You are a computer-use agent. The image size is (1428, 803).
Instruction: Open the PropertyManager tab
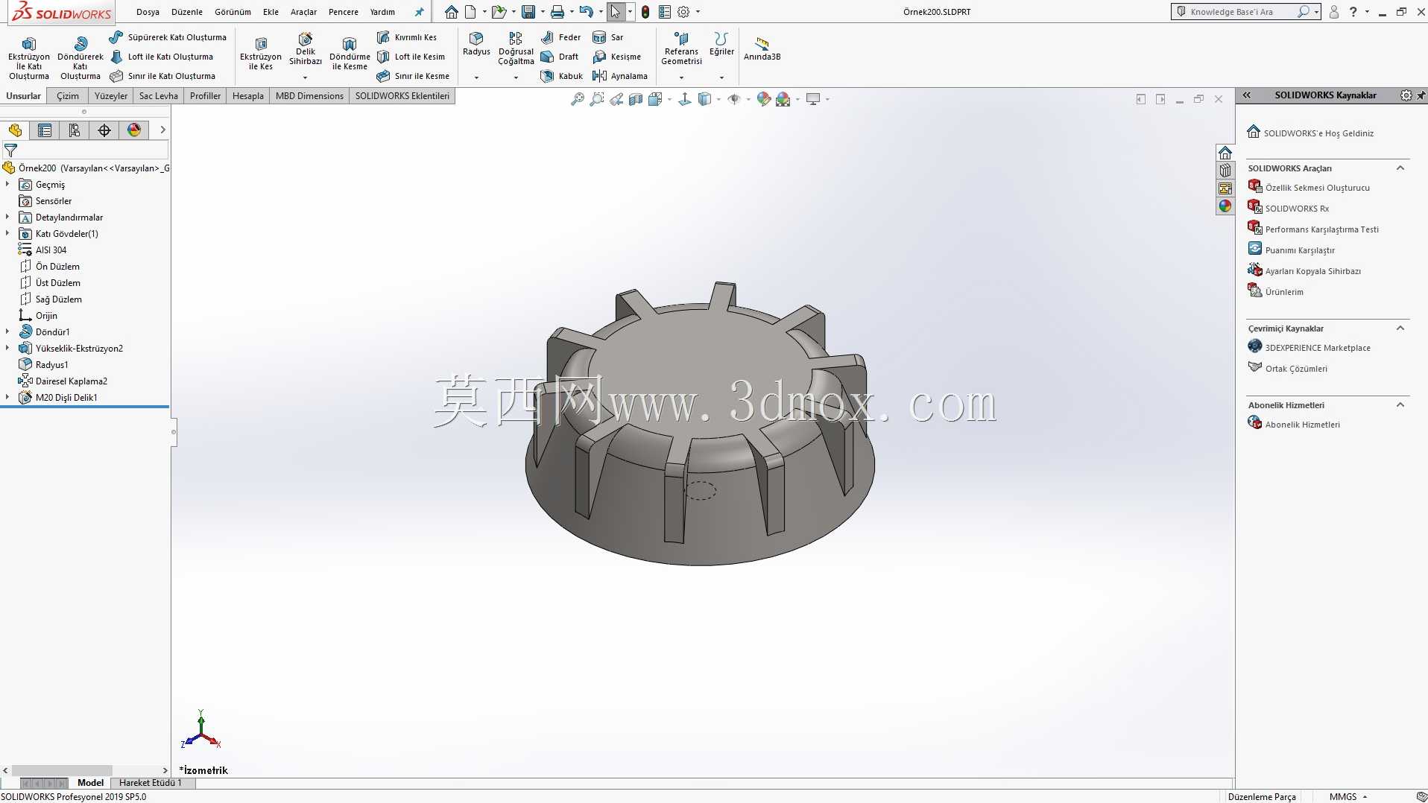pos(45,130)
